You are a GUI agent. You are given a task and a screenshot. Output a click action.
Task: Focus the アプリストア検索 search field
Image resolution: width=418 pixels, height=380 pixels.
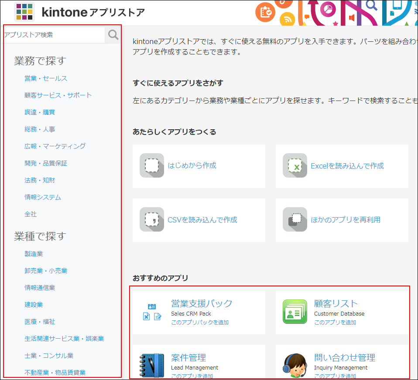click(53, 35)
